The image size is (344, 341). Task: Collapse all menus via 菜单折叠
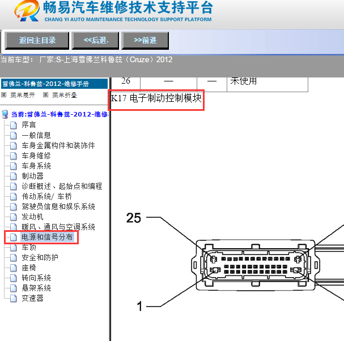click(x=64, y=95)
